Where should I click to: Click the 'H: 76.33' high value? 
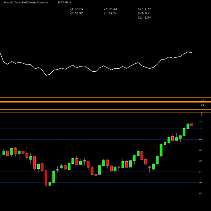[111, 9]
